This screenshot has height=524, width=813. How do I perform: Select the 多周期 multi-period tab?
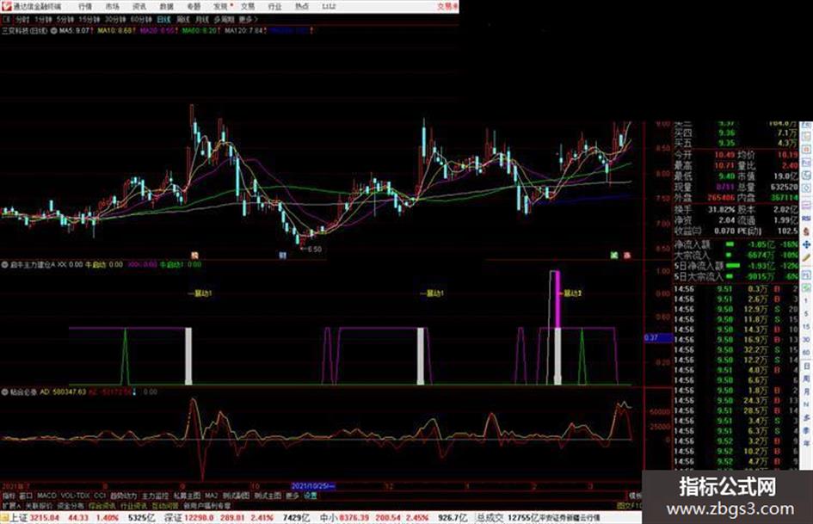(x=224, y=20)
